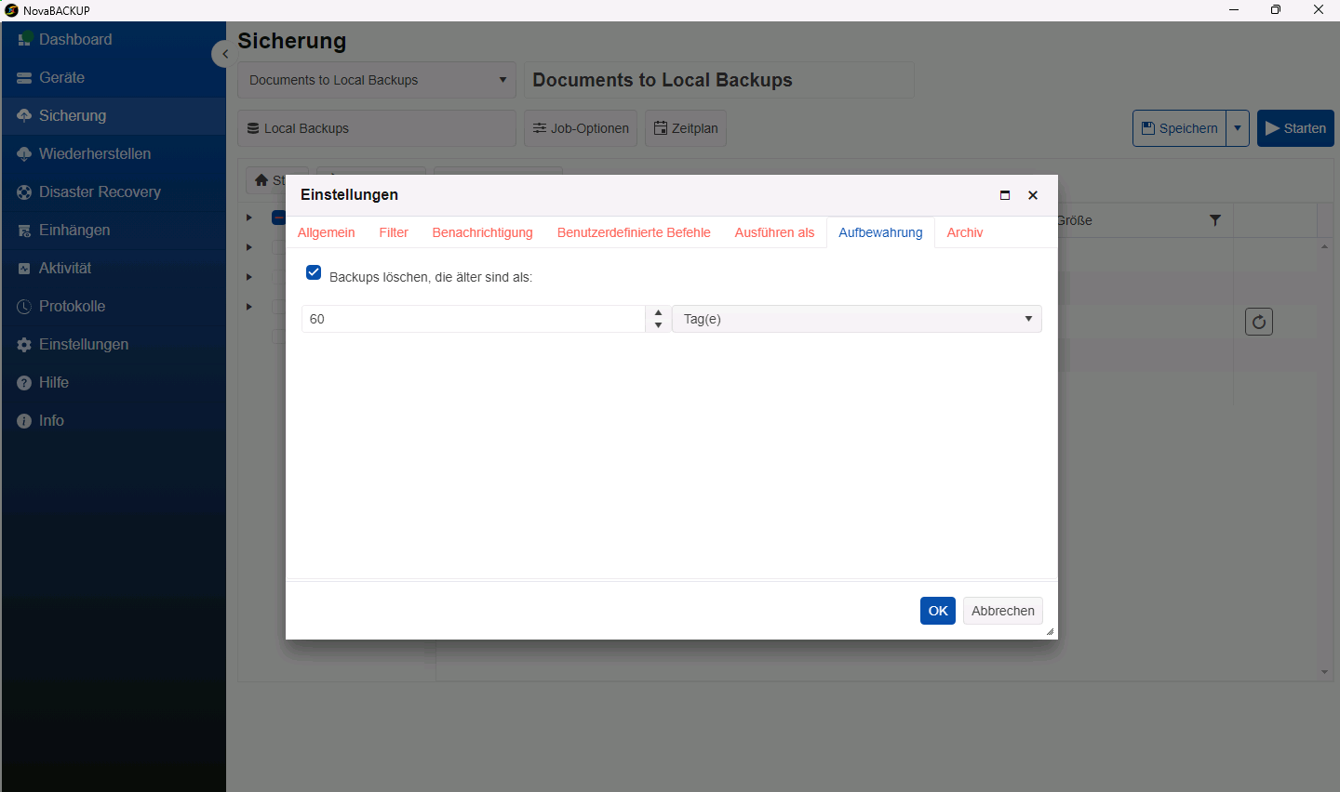Open the Info page
The width and height of the screenshot is (1340, 792).
113,420
